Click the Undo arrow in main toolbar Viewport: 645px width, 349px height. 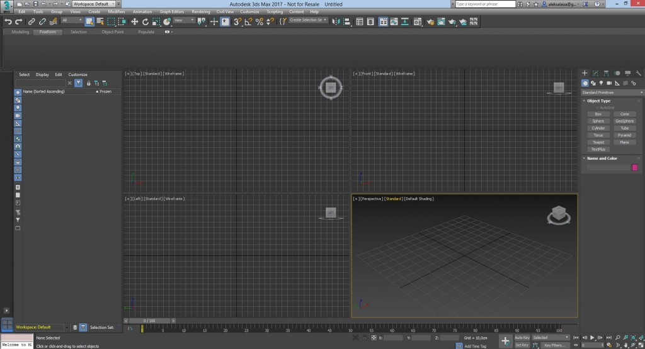click(8, 21)
